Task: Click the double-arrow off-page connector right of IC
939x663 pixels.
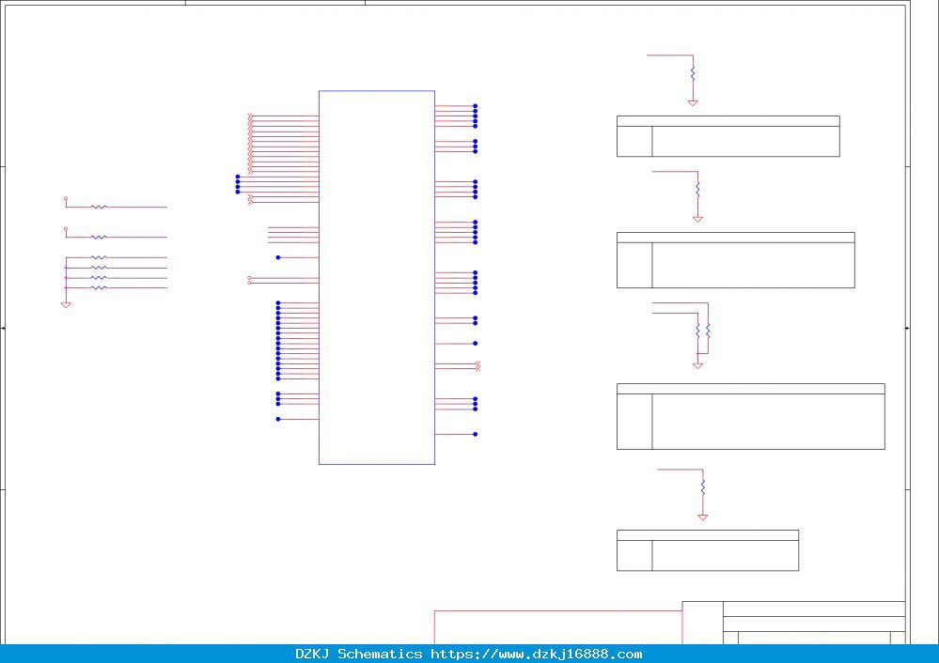Action: click(477, 366)
